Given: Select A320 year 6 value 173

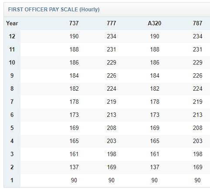Looking at the screenshot, I should click(155, 115).
